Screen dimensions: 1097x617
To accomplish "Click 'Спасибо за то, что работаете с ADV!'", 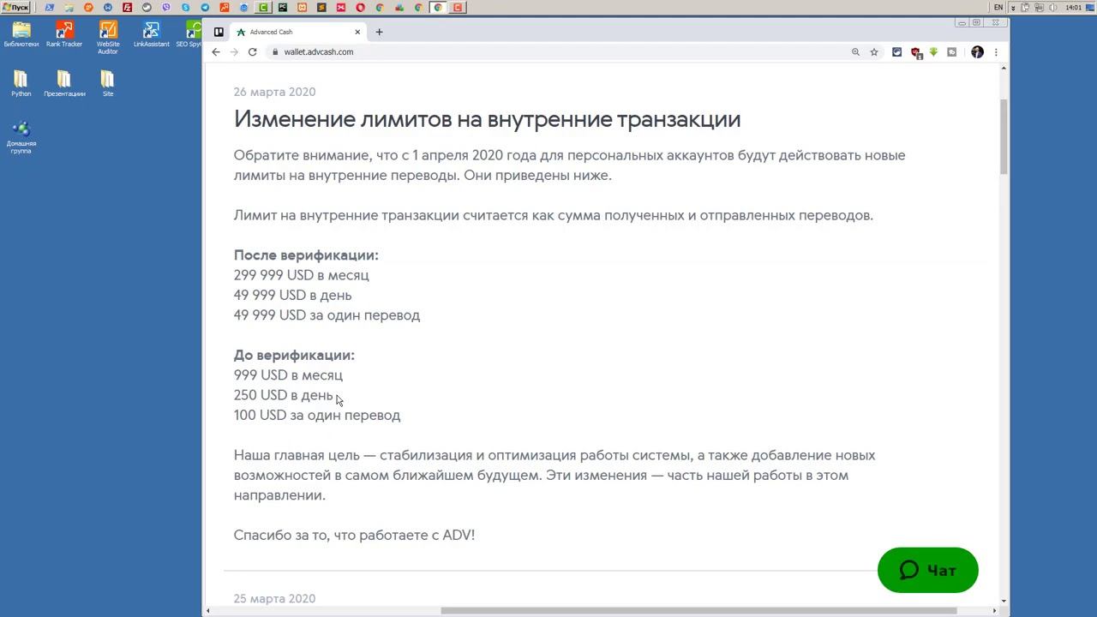I will 354,535.
